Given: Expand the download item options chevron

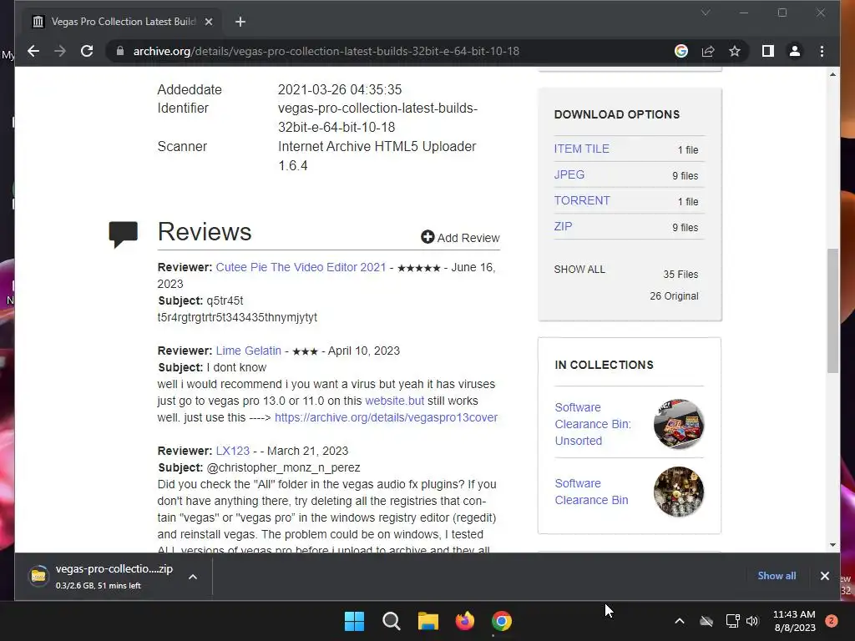Looking at the screenshot, I should coord(193,576).
